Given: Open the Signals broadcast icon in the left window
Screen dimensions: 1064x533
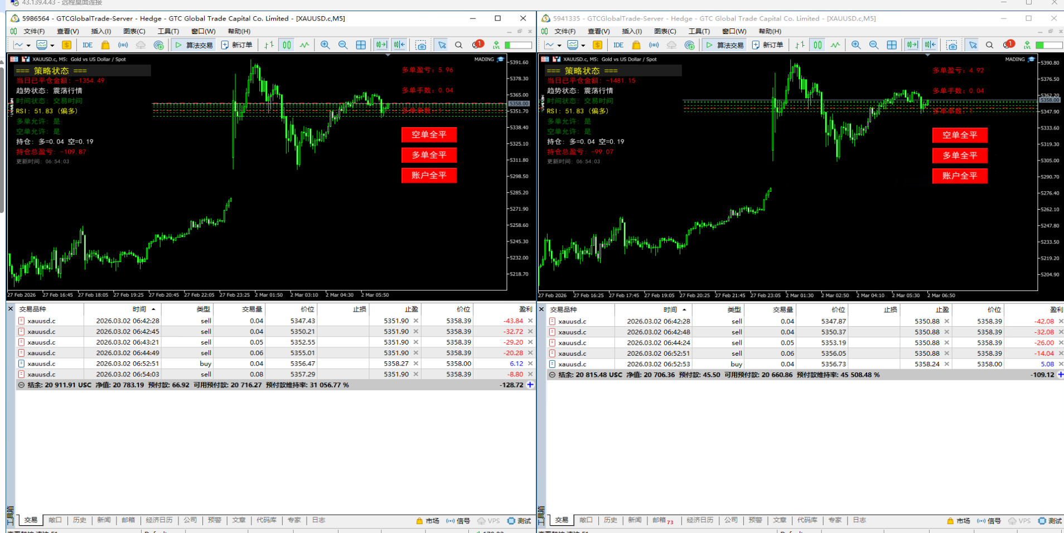Looking at the screenshot, I should [123, 45].
